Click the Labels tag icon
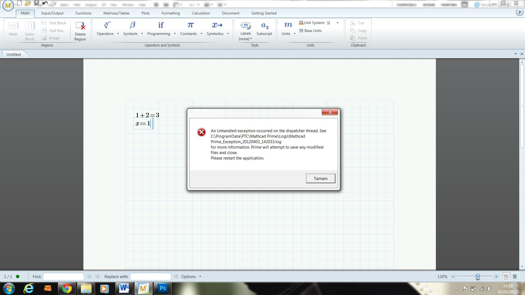 (246, 25)
